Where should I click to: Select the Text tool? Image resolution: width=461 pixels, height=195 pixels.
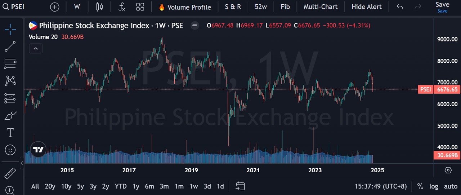[10, 133]
